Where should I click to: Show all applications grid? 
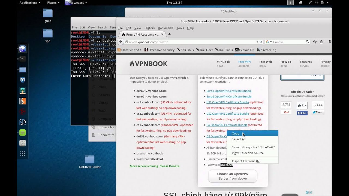click(x=23, y=154)
